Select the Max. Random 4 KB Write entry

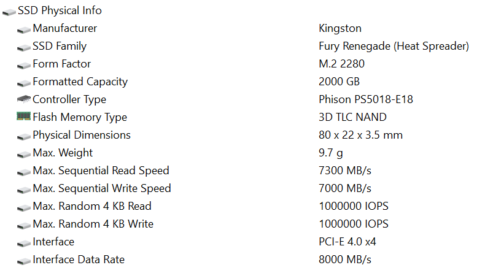(x=93, y=224)
